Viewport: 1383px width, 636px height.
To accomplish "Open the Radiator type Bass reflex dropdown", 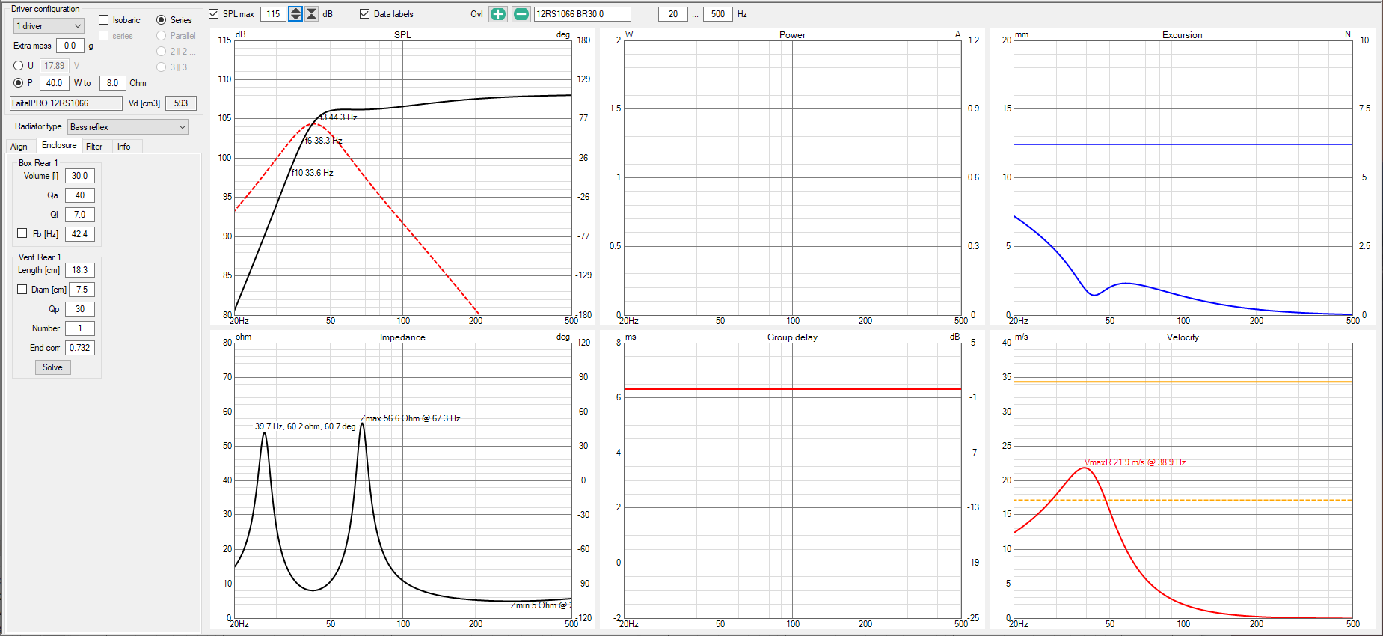I will click(128, 127).
